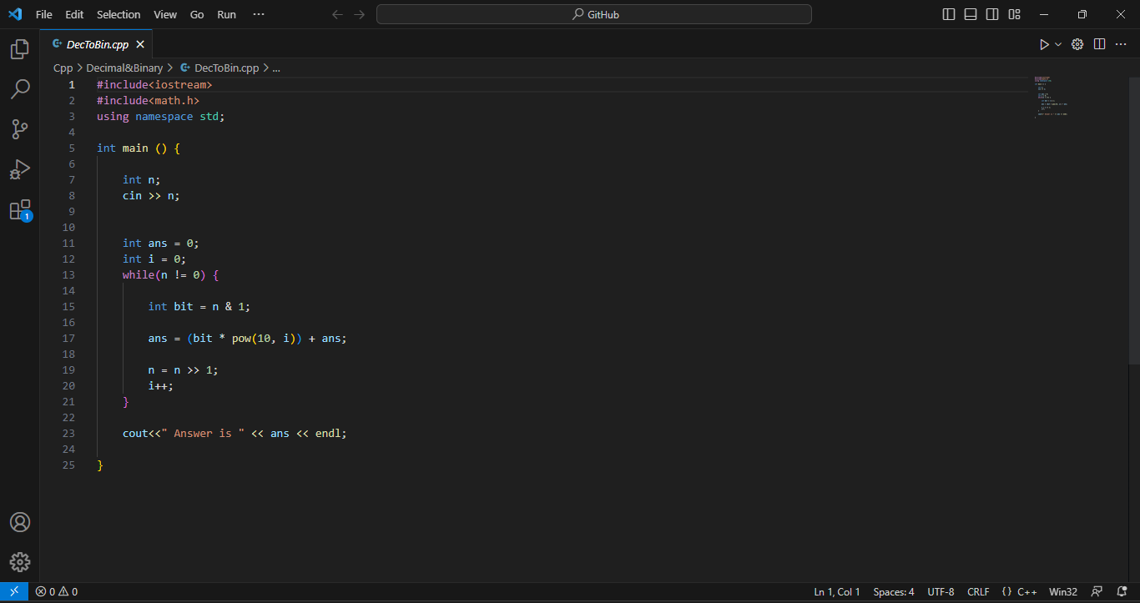The image size is (1140, 603).
Task: Click the Split Editor icon
Action: [x=1099, y=44]
